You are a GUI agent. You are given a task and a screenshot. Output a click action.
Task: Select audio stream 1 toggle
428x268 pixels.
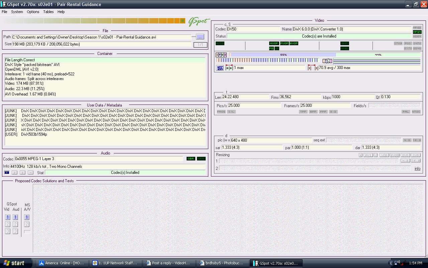click(7, 173)
